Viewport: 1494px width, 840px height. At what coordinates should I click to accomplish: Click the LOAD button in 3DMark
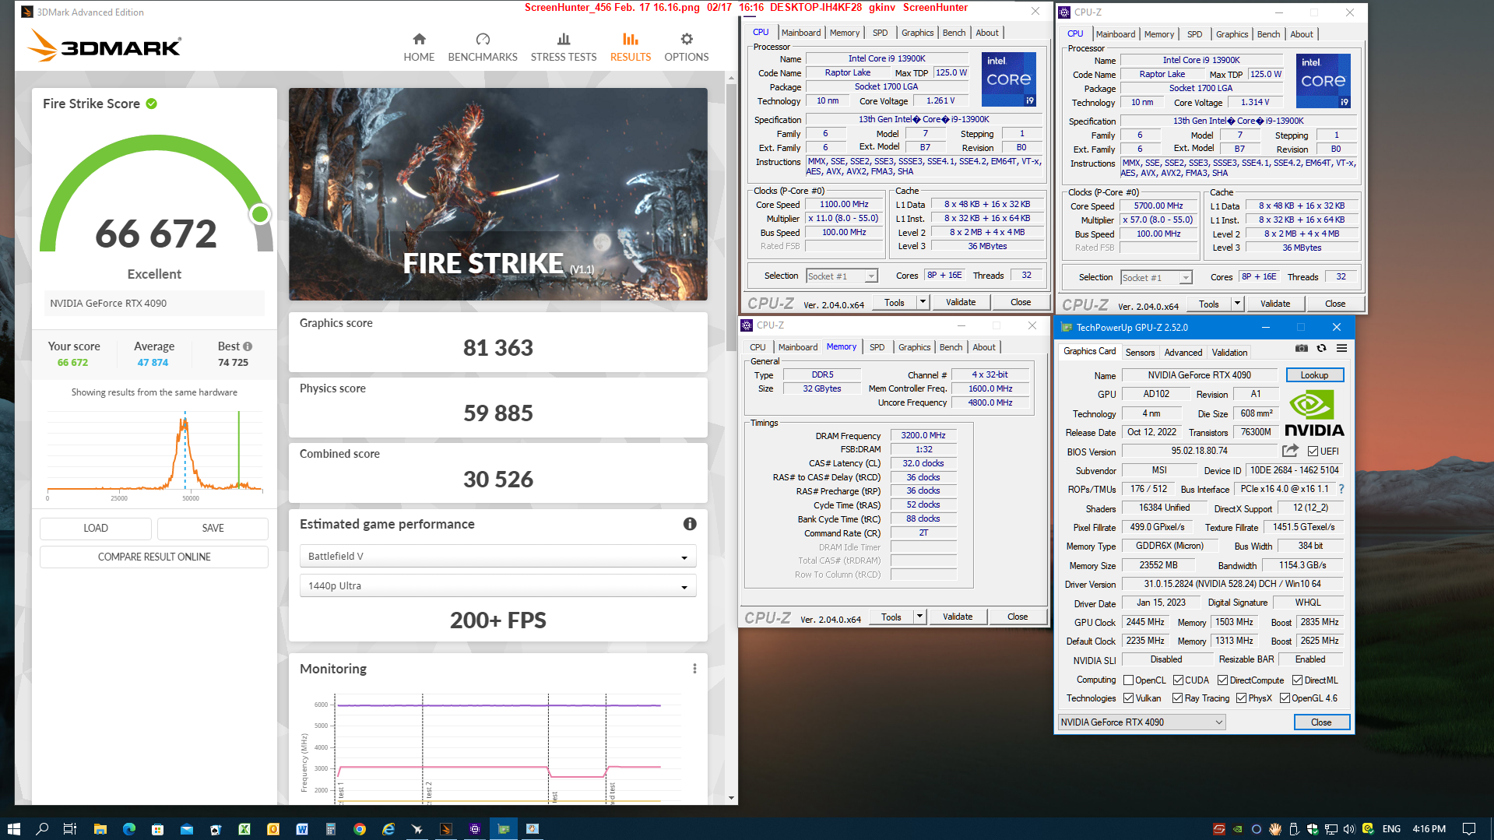tap(96, 528)
